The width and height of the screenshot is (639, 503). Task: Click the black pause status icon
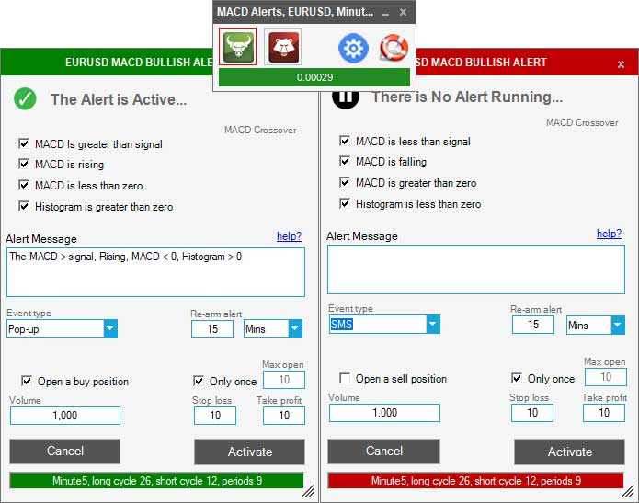tap(345, 98)
